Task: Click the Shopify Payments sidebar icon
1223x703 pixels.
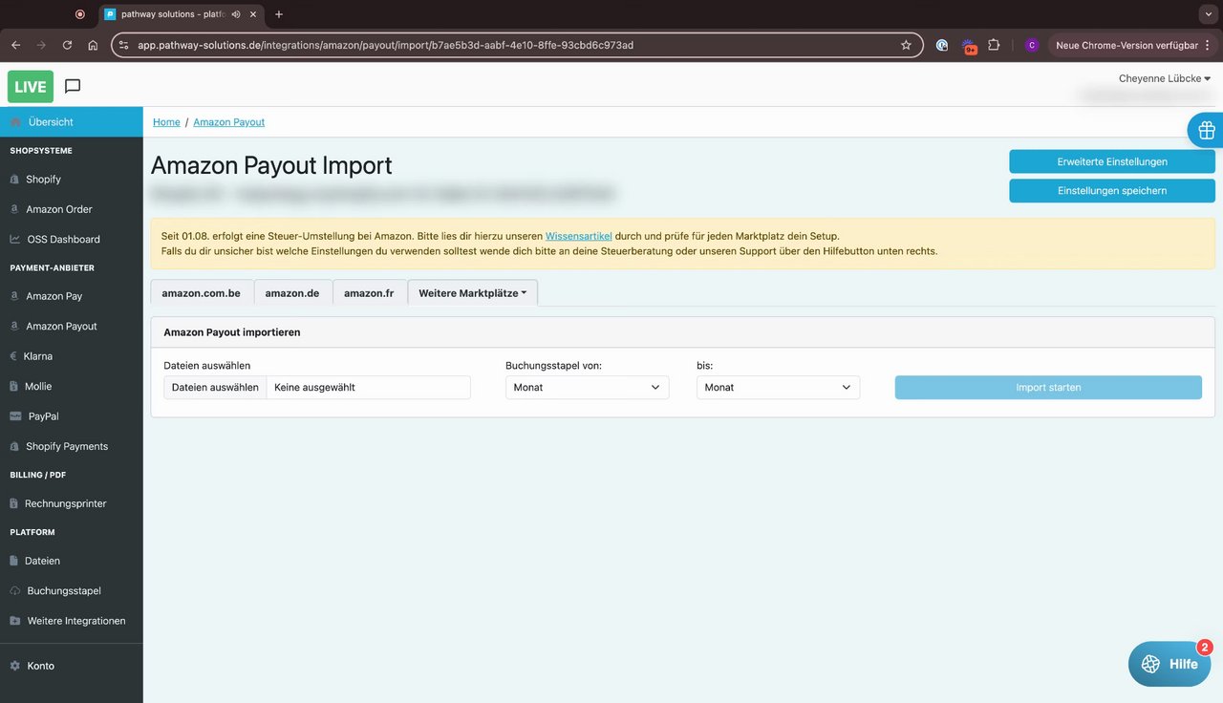Action: [x=14, y=446]
